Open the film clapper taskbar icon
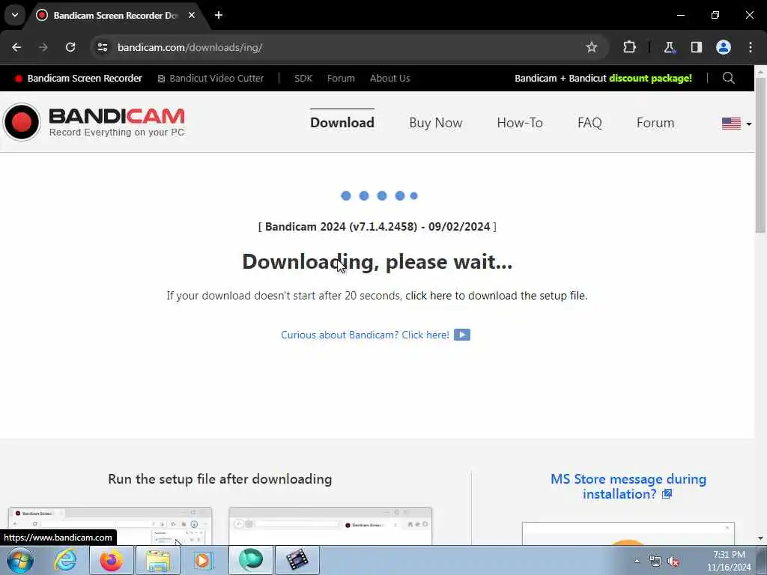 pos(297,560)
